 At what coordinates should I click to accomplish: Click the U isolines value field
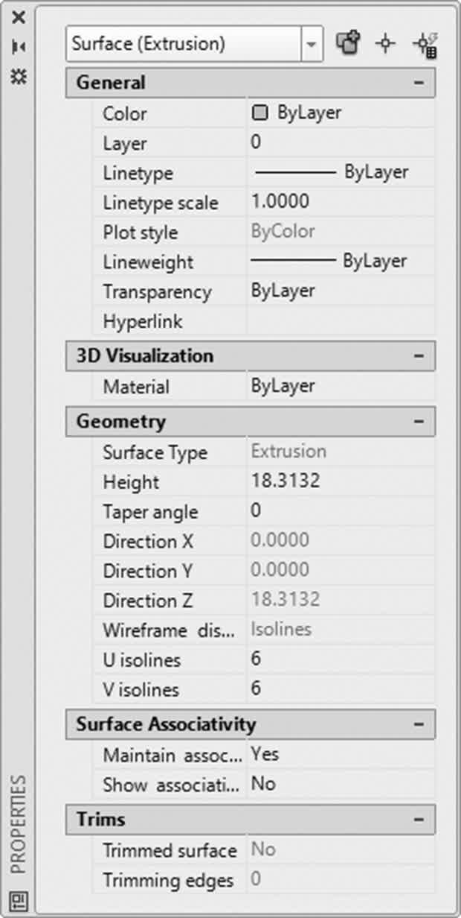coord(341,659)
